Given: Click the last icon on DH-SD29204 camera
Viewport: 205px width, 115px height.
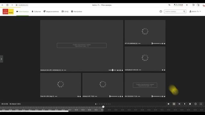Looking at the screenshot, I should tap(165, 96).
